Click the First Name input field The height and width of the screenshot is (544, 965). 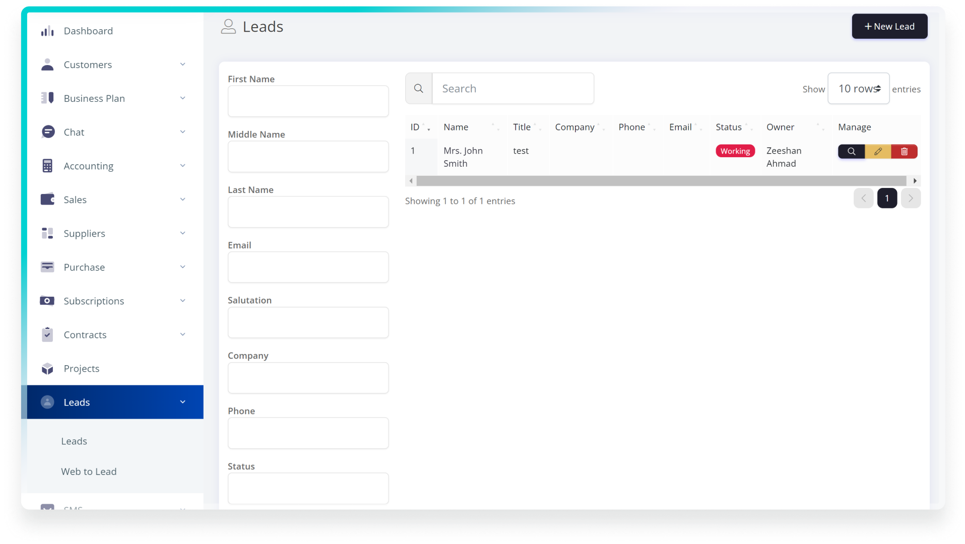(x=308, y=101)
